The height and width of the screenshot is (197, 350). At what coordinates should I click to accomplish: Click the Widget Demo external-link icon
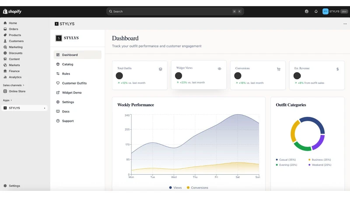(x=58, y=92)
